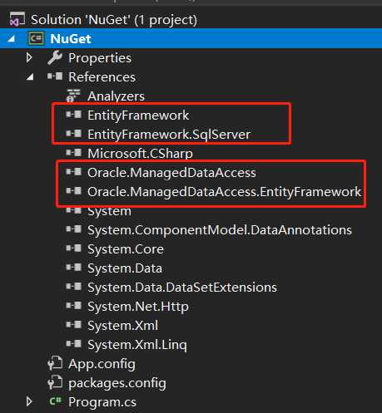The image size is (382, 413).
Task: Click the References node icon
Action: pos(55,76)
